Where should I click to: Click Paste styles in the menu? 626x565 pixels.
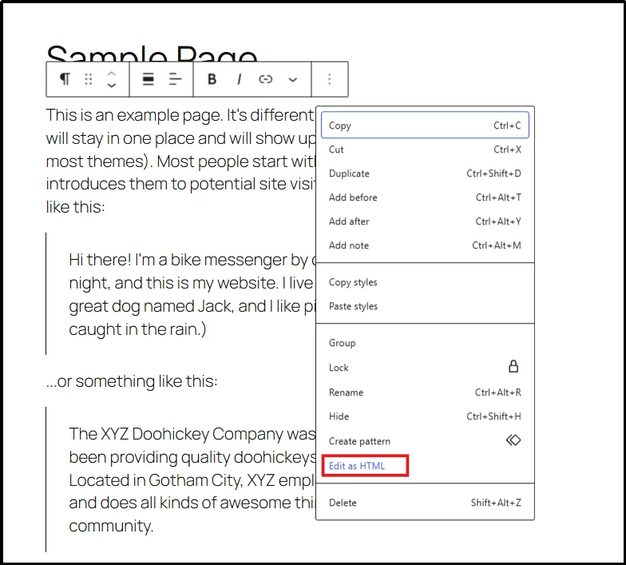click(x=425, y=306)
